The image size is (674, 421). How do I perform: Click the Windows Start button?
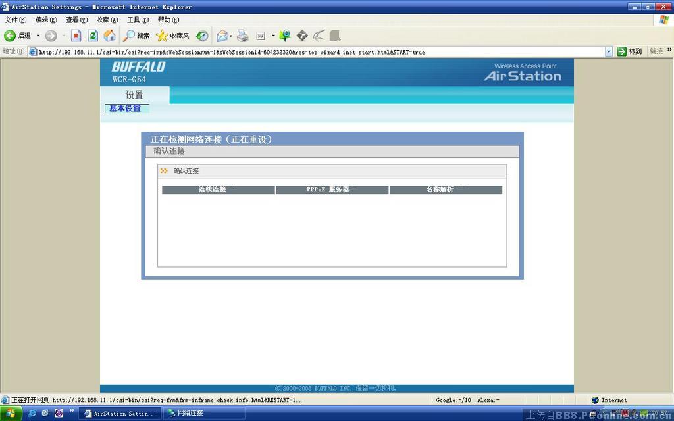click(x=11, y=413)
